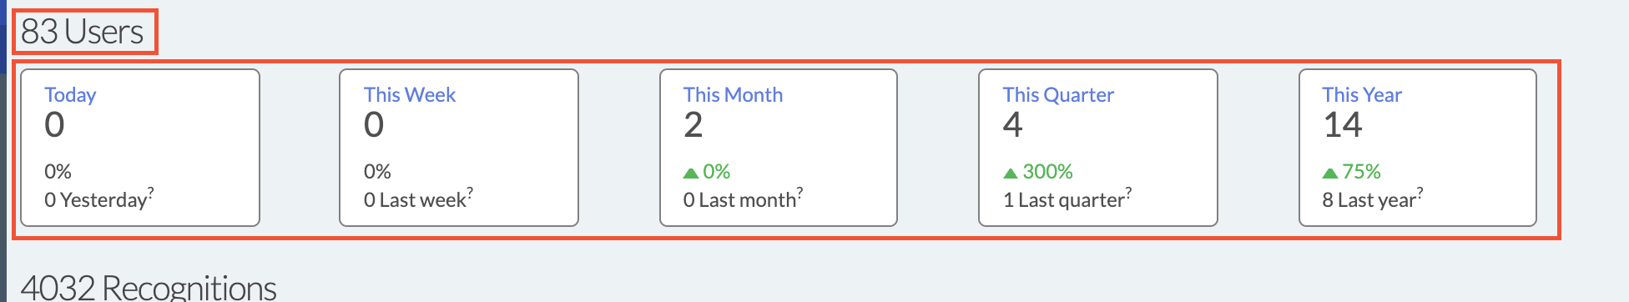Click the 300% change value

pyautogui.click(x=1047, y=172)
